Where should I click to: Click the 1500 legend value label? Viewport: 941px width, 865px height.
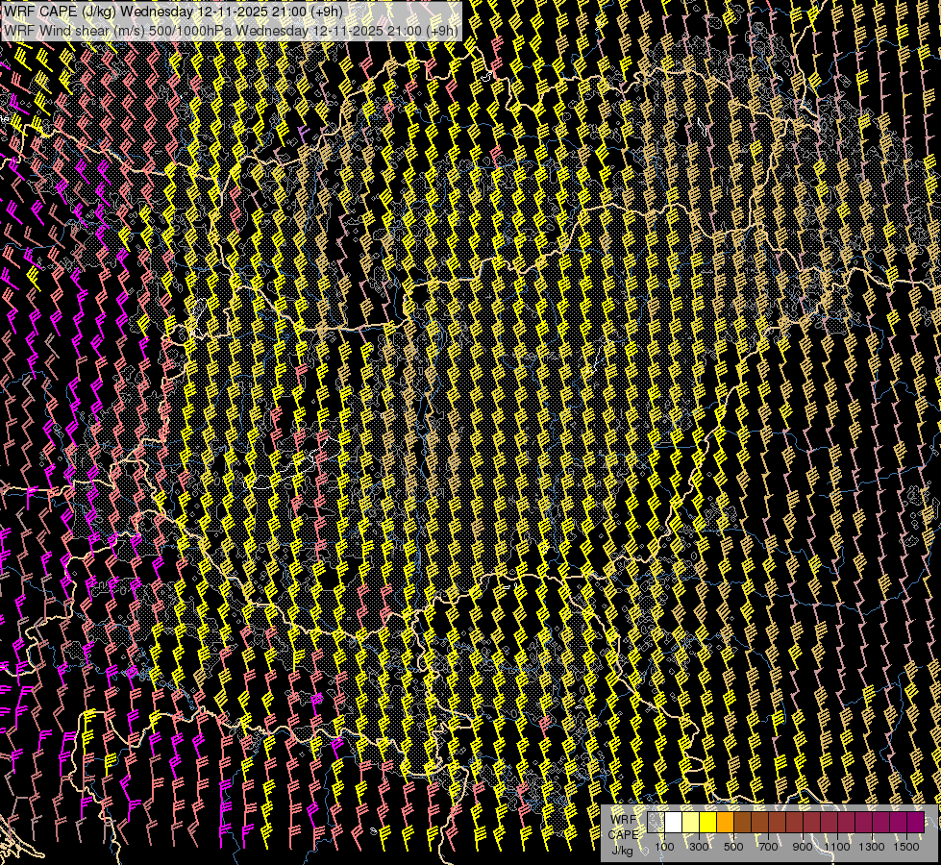906,847
